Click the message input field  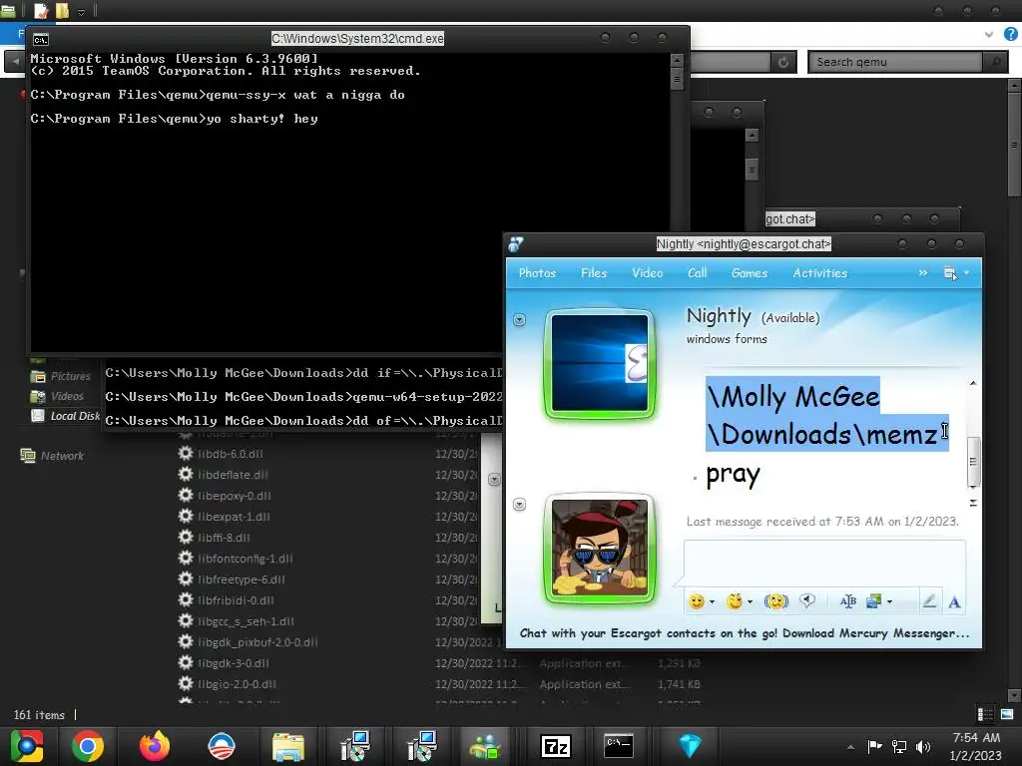[824, 562]
